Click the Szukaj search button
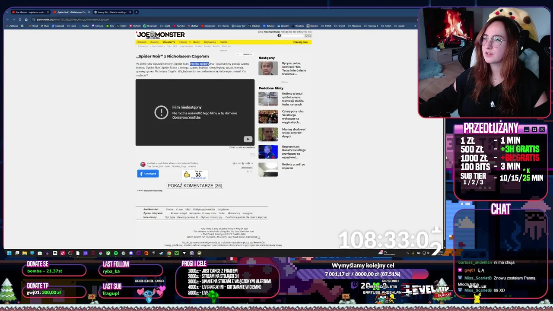Screen dimensions: 553x311 [x=308, y=36]
